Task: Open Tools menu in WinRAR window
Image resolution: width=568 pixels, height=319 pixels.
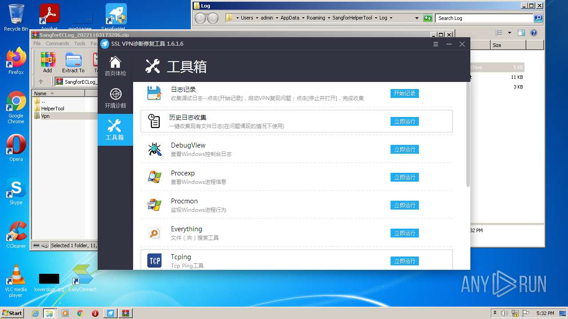Action: [x=80, y=43]
